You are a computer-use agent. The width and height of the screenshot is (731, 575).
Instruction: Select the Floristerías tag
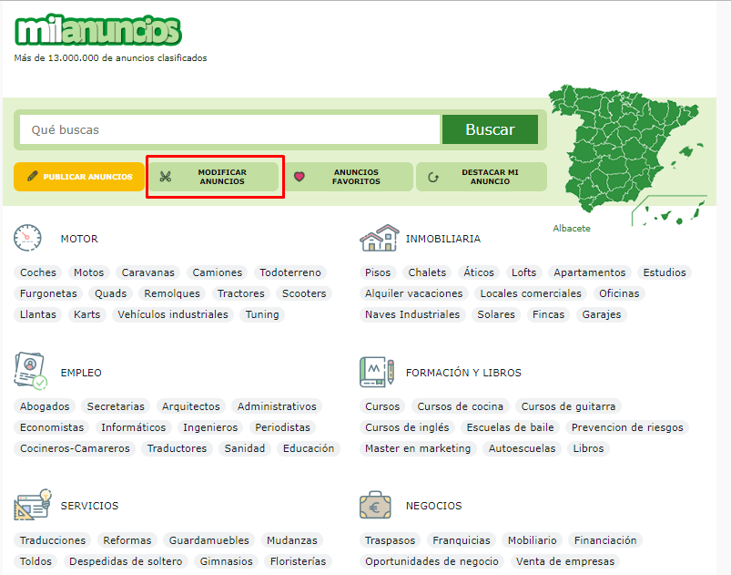298,561
